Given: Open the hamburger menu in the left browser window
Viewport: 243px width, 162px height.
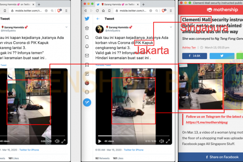Looking at the screenshot, I should click(x=66, y=11).
